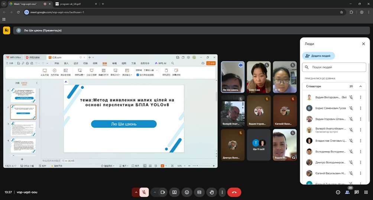Toggle the camera on
The image size is (373, 200).
click(162, 192)
